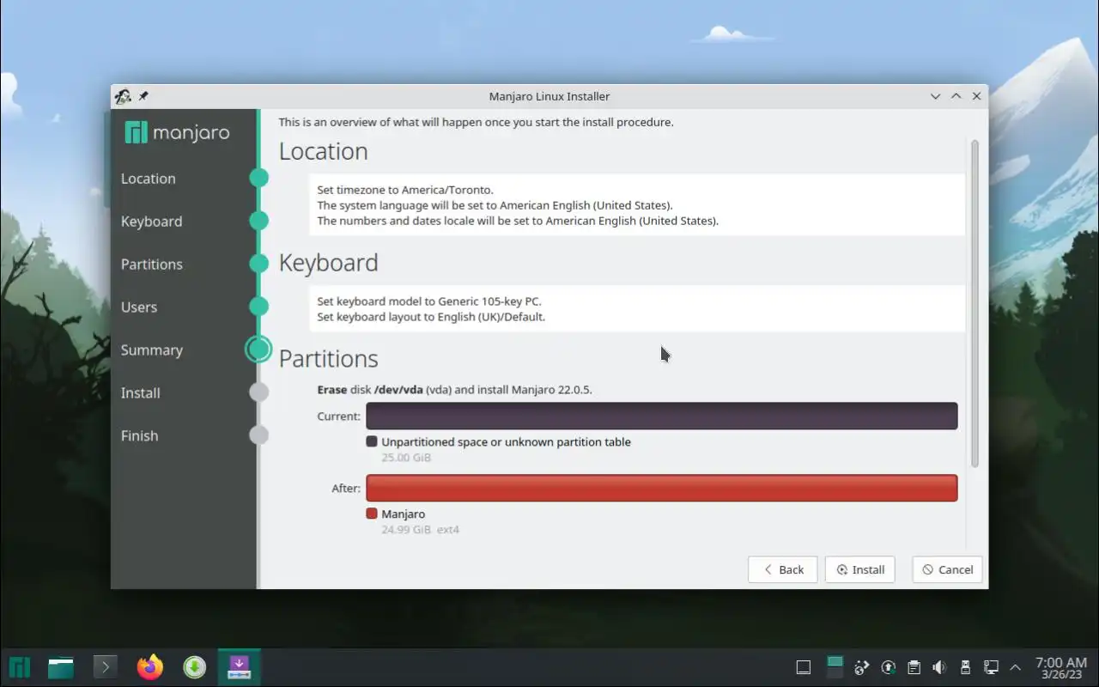This screenshot has height=687, width=1099.
Task: Click the Back button
Action: point(782,569)
